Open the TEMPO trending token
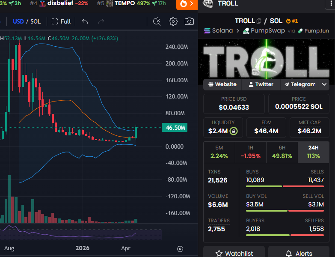The width and height of the screenshot is (335, 257). [132, 3]
